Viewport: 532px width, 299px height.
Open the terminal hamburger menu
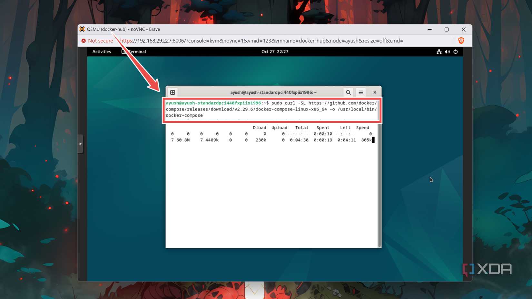coord(360,92)
